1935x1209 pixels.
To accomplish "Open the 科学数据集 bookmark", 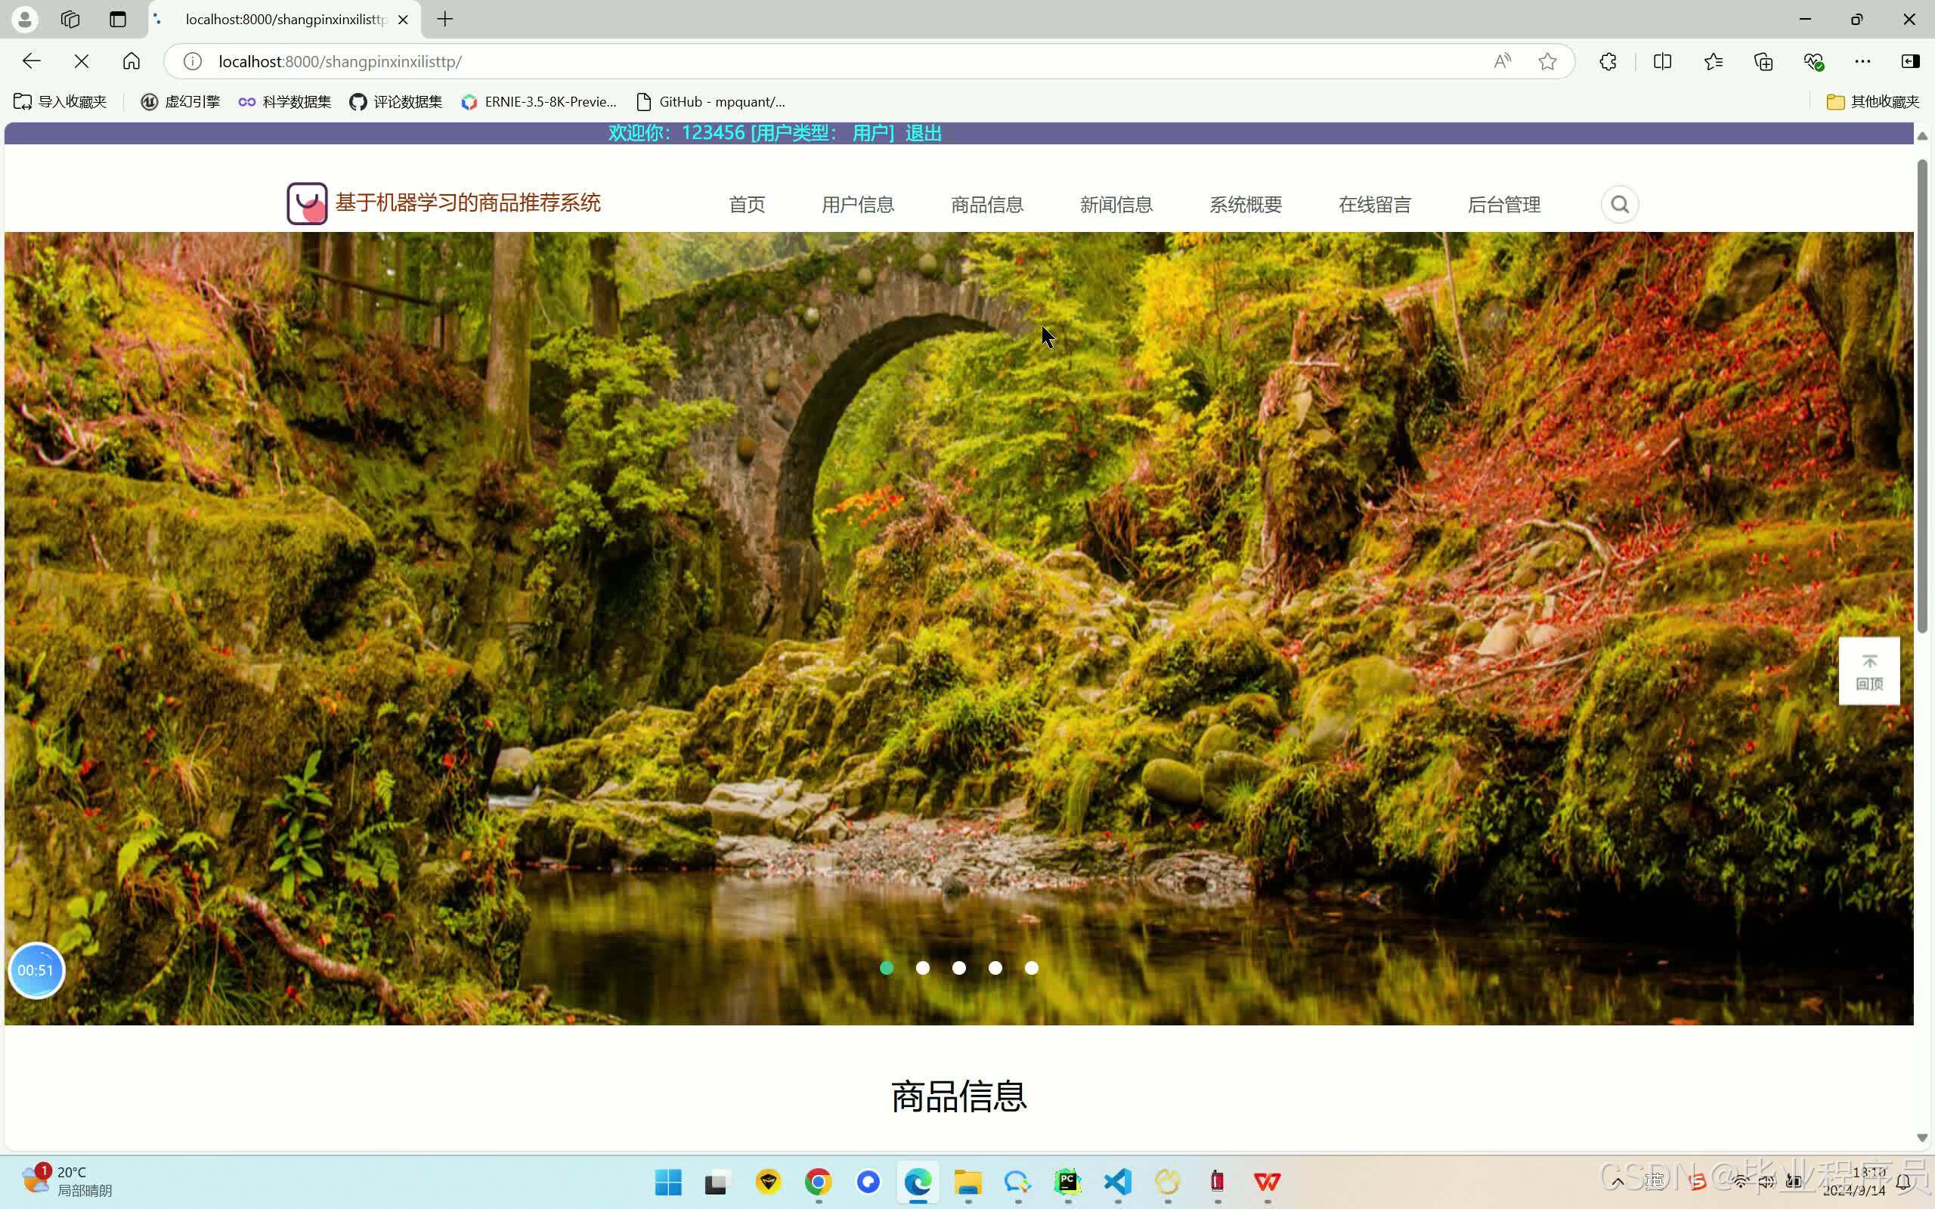I will [285, 101].
